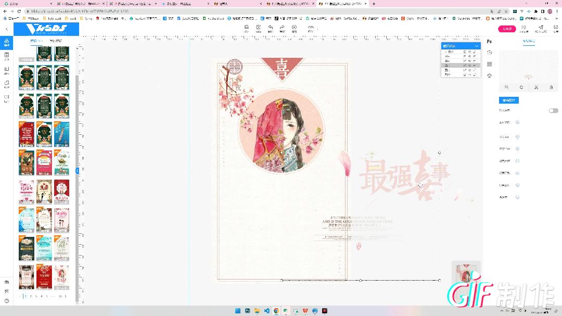Save the design with the save toolbar icon

click(x=246, y=27)
